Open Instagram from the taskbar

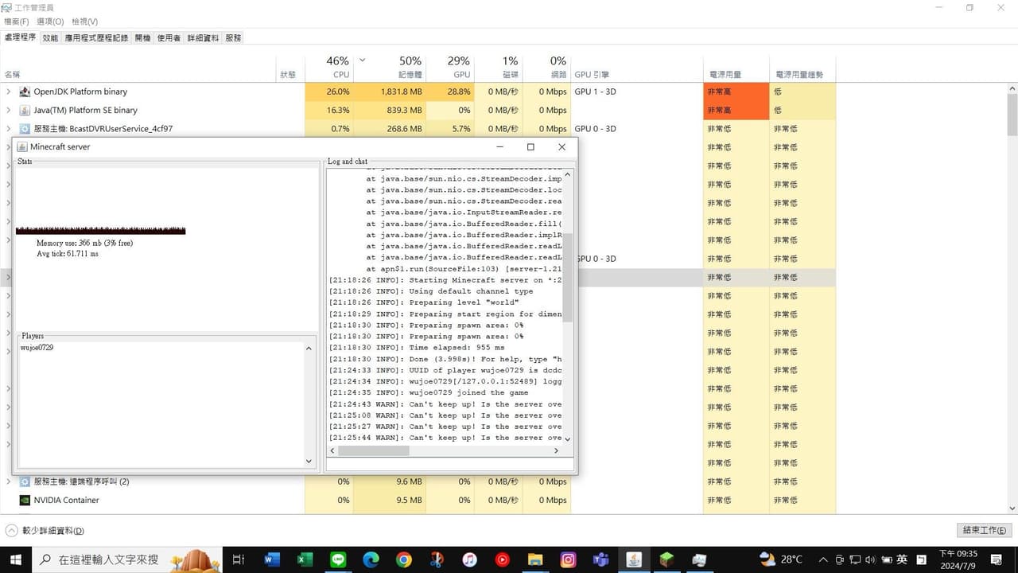(568, 559)
